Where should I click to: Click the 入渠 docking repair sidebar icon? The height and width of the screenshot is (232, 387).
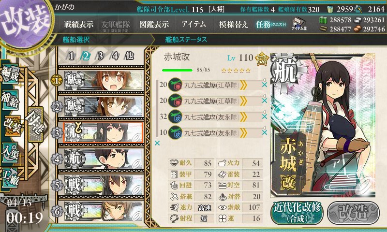click(x=10, y=152)
